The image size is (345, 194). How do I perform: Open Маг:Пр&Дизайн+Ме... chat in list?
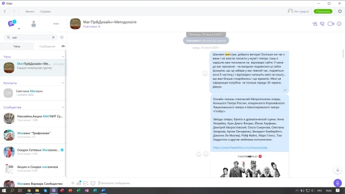33,67
